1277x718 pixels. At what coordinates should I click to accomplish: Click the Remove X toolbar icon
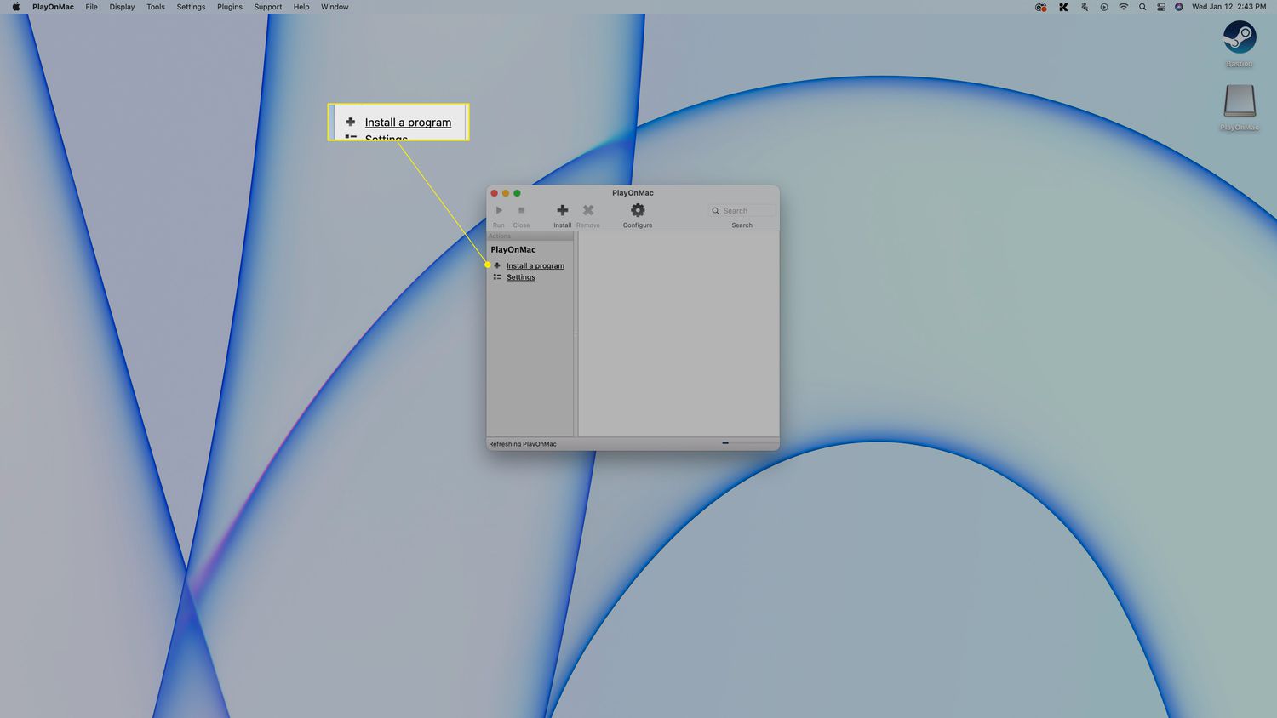click(x=587, y=211)
